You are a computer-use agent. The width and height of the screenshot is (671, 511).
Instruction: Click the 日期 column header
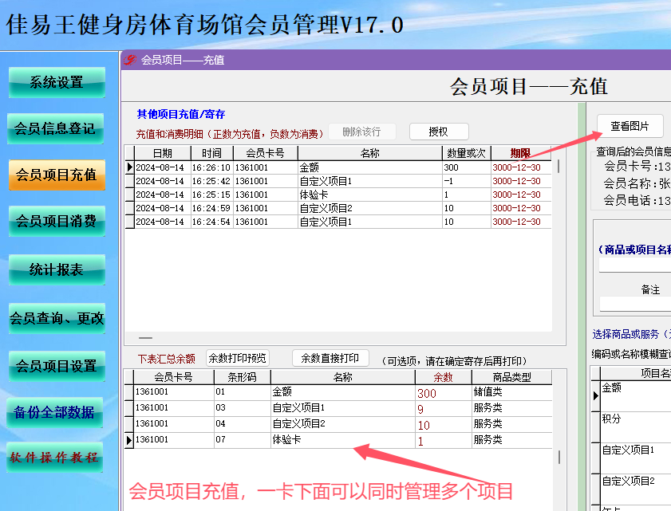click(163, 153)
